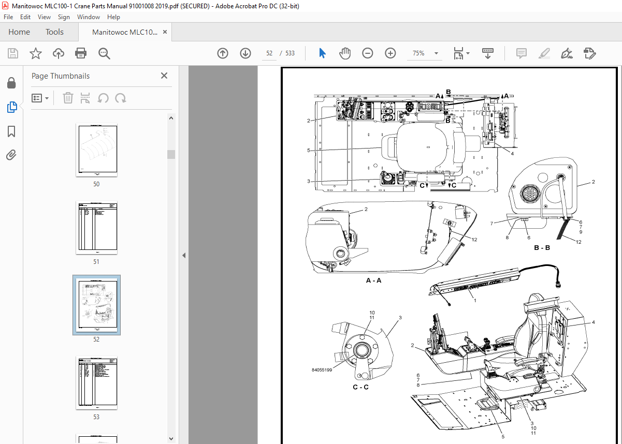The image size is (622, 444).
Task: Click the insert page break icon
Action: (x=85, y=98)
